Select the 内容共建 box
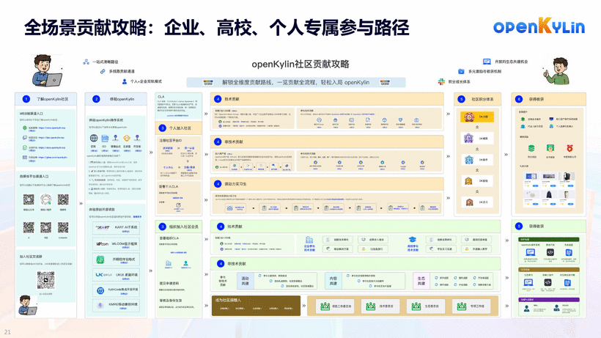Screen dimensions: 601x338 click(333, 281)
